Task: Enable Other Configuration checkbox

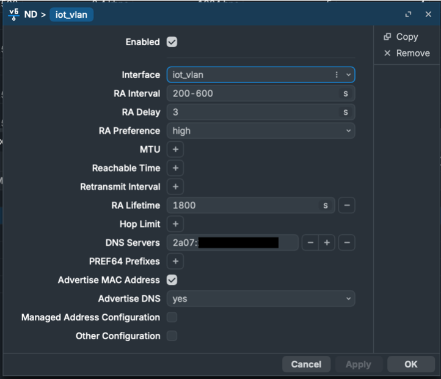Action: 172,336
